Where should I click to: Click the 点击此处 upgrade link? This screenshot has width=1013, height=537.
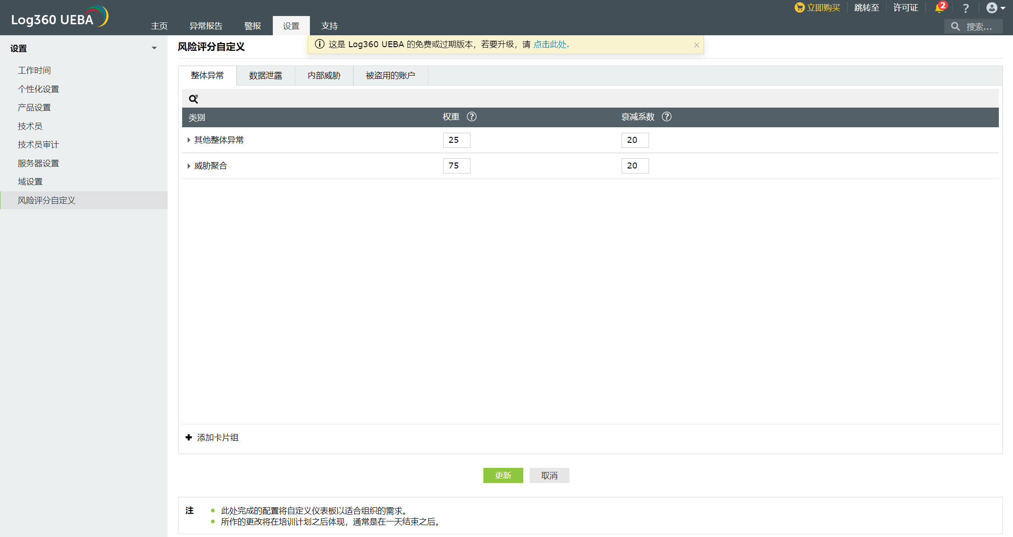(551, 44)
